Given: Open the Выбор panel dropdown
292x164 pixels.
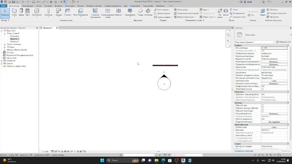Looking at the screenshot, I should coord(5,20).
